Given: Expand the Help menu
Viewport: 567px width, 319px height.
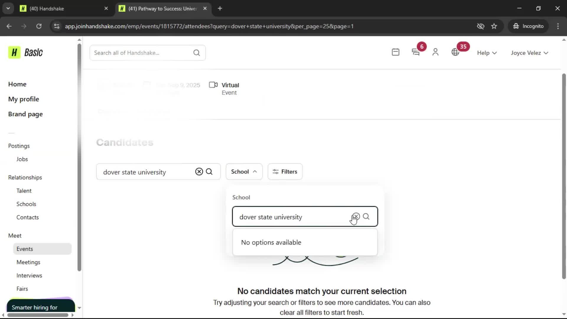Looking at the screenshot, I should 487,53.
